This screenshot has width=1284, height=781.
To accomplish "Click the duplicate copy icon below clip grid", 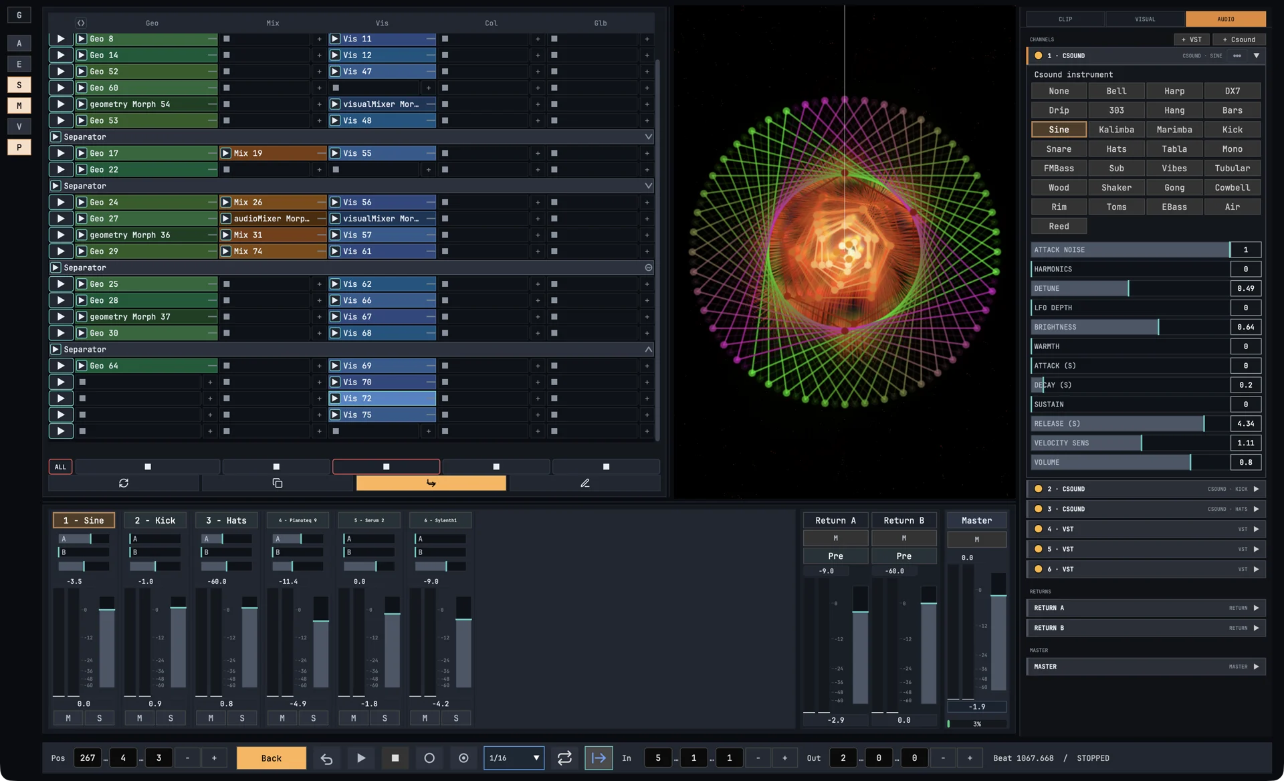I will click(278, 483).
